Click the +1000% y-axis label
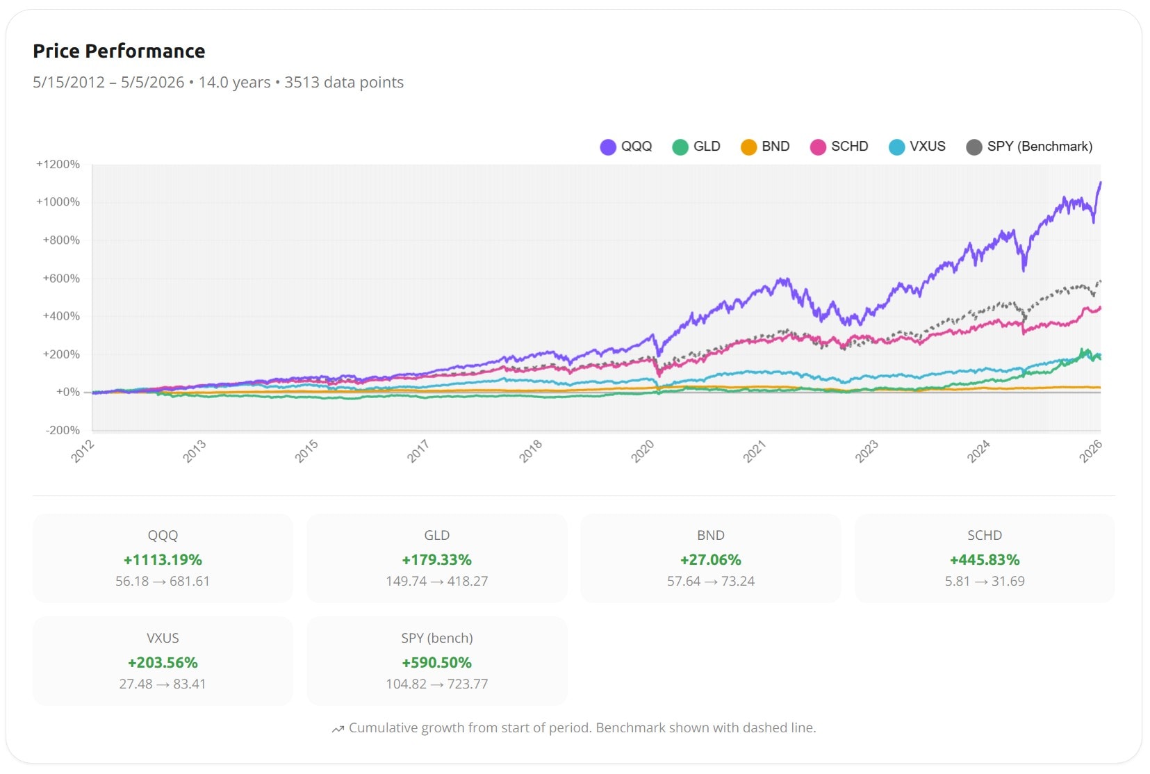The width and height of the screenshot is (1150, 774). (58, 202)
